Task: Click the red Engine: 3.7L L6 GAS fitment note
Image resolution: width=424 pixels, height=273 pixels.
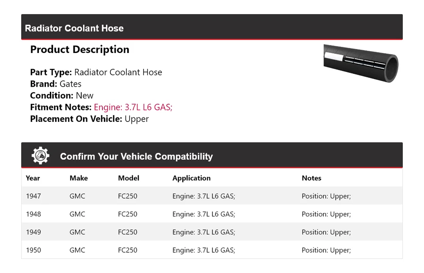Action: (x=133, y=107)
